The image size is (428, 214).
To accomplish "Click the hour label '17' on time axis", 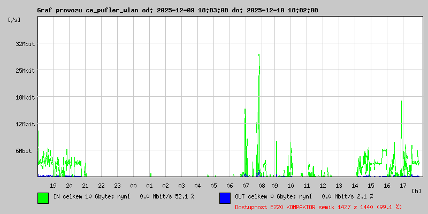I will point(403,186).
